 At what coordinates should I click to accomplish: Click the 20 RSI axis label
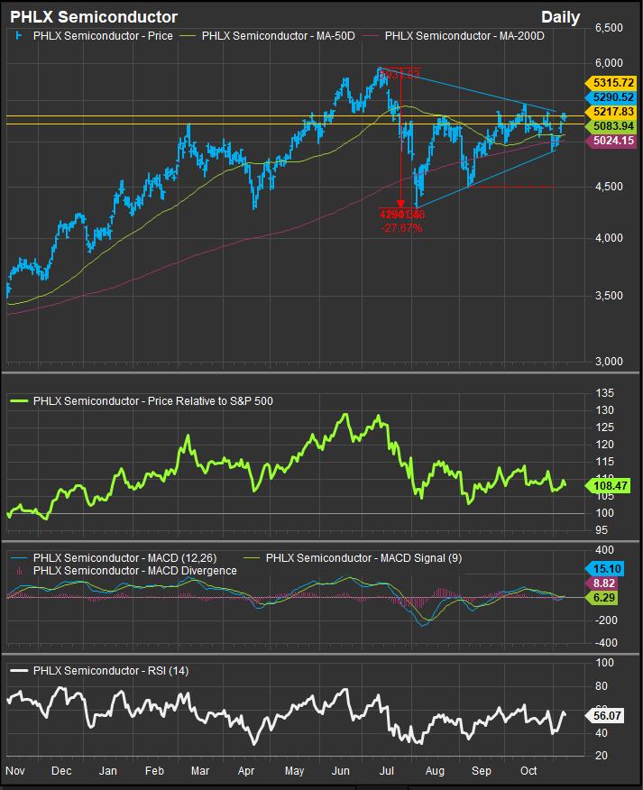click(602, 755)
